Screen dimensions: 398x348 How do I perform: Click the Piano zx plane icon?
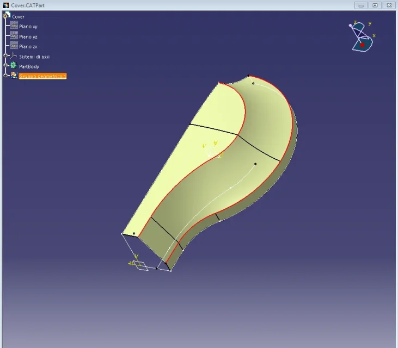pos(14,45)
